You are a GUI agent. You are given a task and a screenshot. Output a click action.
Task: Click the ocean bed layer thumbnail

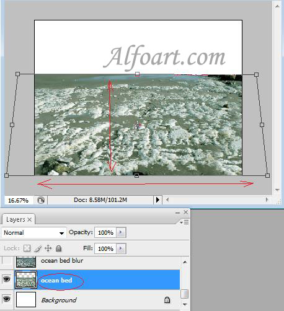[x=26, y=280]
